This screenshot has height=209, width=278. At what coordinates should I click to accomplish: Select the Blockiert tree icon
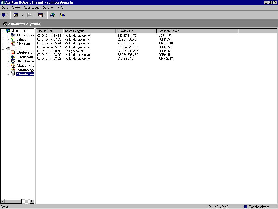click(13, 44)
